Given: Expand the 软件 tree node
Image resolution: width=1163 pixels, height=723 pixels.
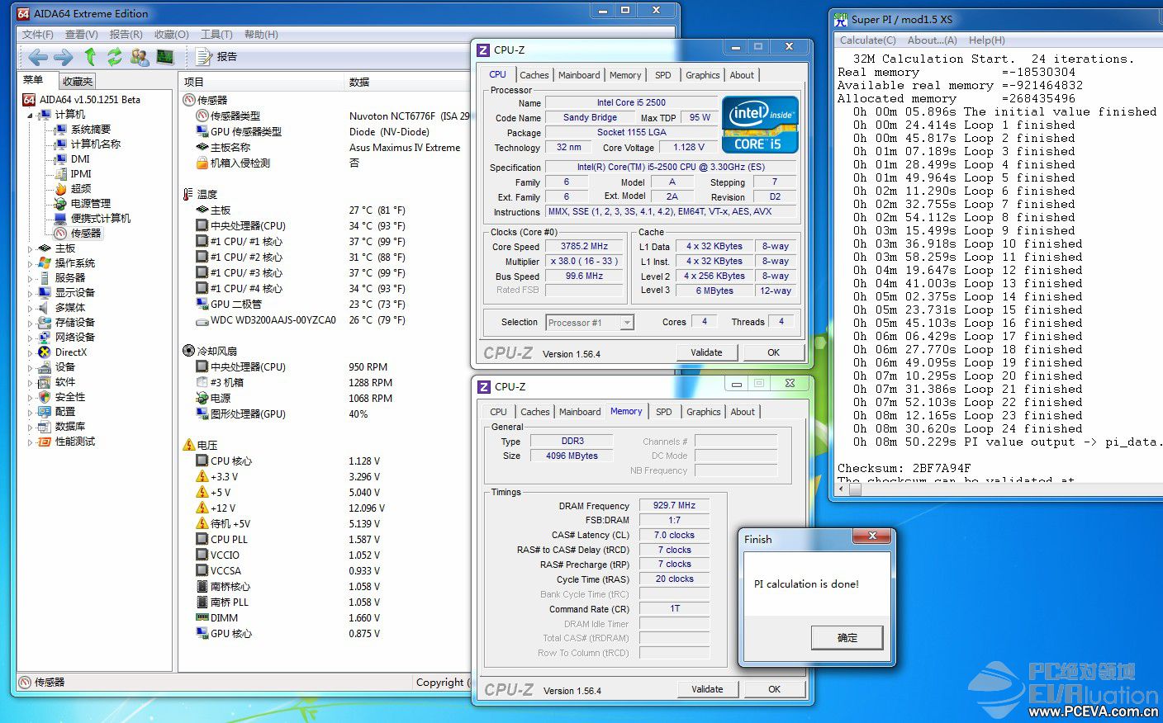Looking at the screenshot, I should coord(31,382).
